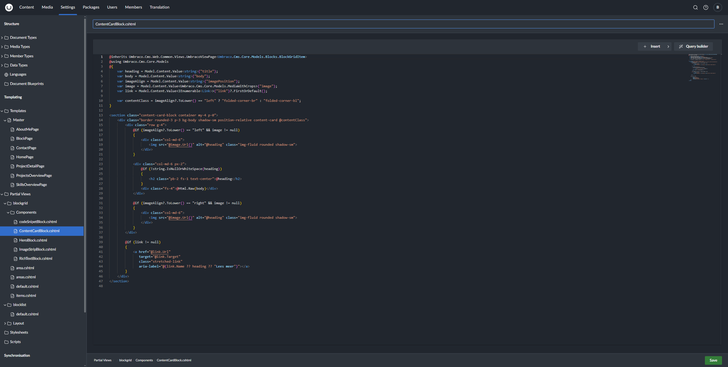Collapse the blockgrid folder
This screenshot has height=367, width=728.
click(5, 203)
